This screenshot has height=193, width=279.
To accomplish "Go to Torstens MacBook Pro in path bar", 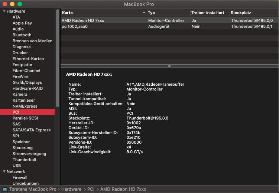I will (33, 189).
